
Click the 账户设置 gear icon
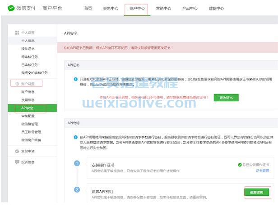(x=17, y=84)
